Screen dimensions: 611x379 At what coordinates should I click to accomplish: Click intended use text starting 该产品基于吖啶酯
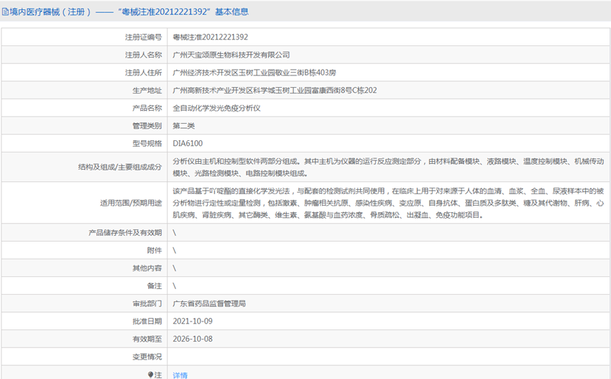(x=388, y=203)
